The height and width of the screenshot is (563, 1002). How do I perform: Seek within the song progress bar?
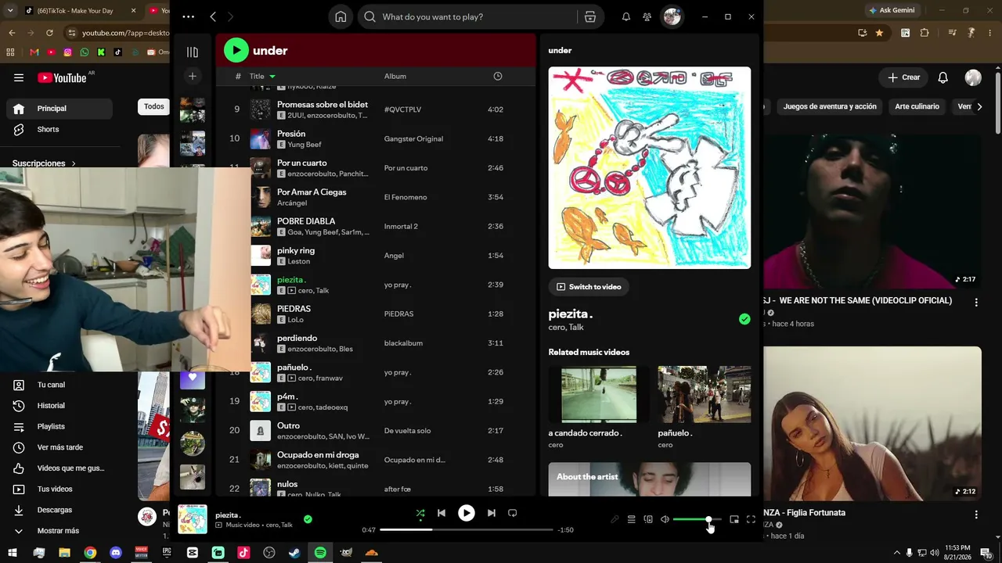point(467,529)
